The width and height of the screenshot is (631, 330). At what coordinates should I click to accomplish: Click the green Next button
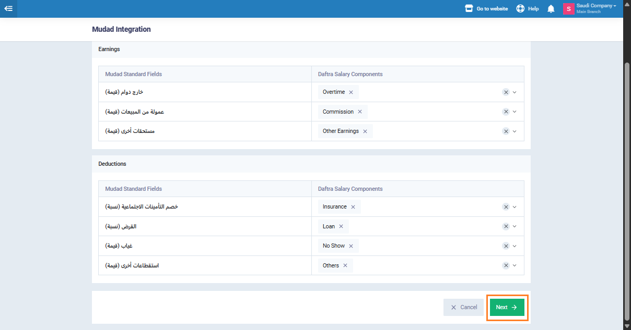pos(507,308)
